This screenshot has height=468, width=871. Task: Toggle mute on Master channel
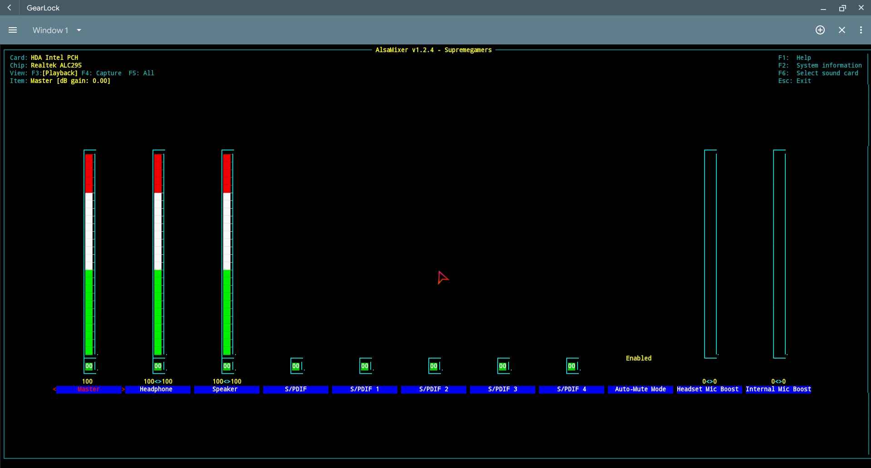point(89,366)
